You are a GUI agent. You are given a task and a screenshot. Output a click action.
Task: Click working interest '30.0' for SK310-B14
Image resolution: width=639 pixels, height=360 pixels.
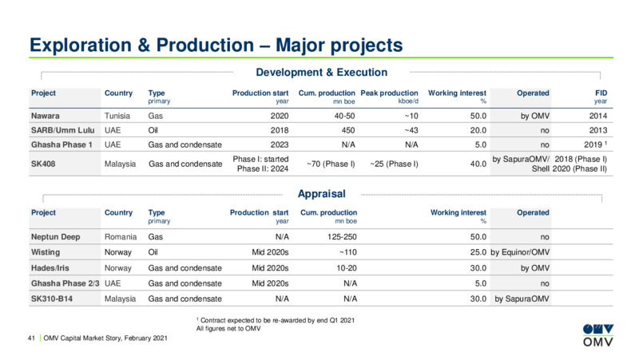click(x=478, y=299)
